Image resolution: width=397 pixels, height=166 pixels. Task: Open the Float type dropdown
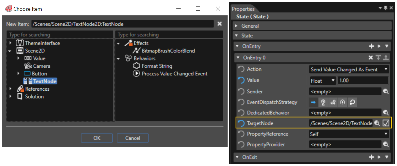click(323, 80)
